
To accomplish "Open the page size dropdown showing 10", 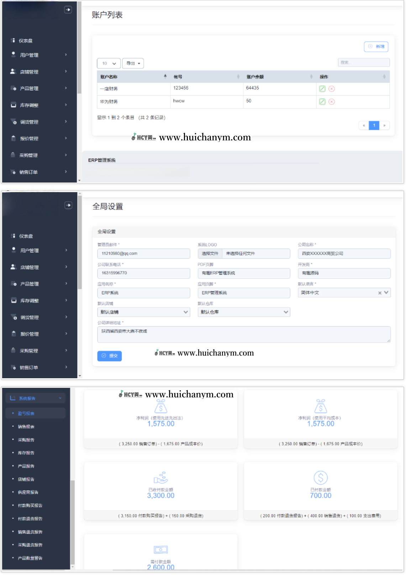I will (109, 63).
